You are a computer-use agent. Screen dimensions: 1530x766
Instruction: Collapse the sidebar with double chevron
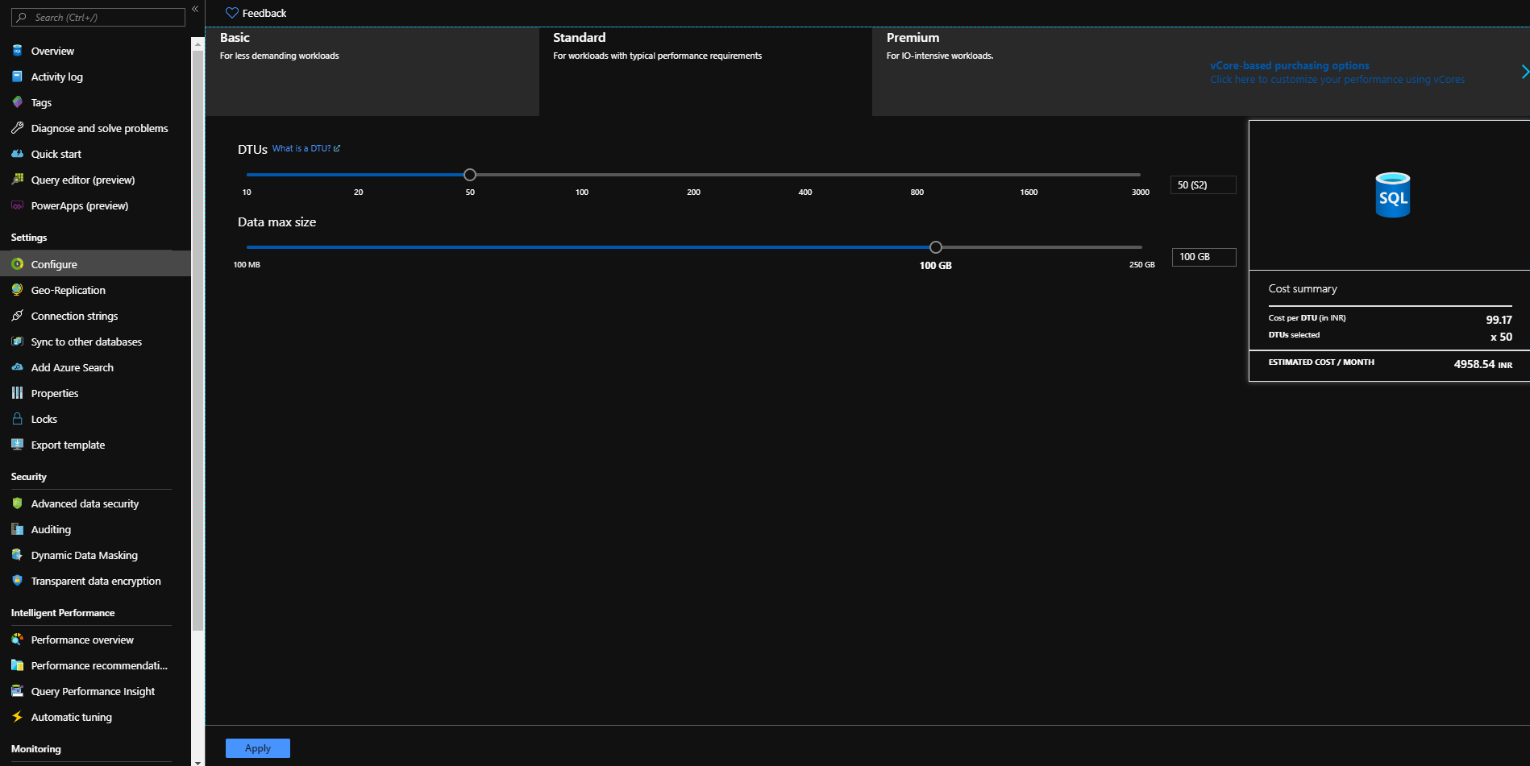(x=195, y=9)
